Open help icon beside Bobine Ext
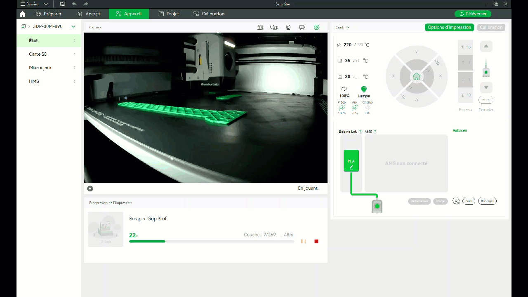 tap(360, 132)
